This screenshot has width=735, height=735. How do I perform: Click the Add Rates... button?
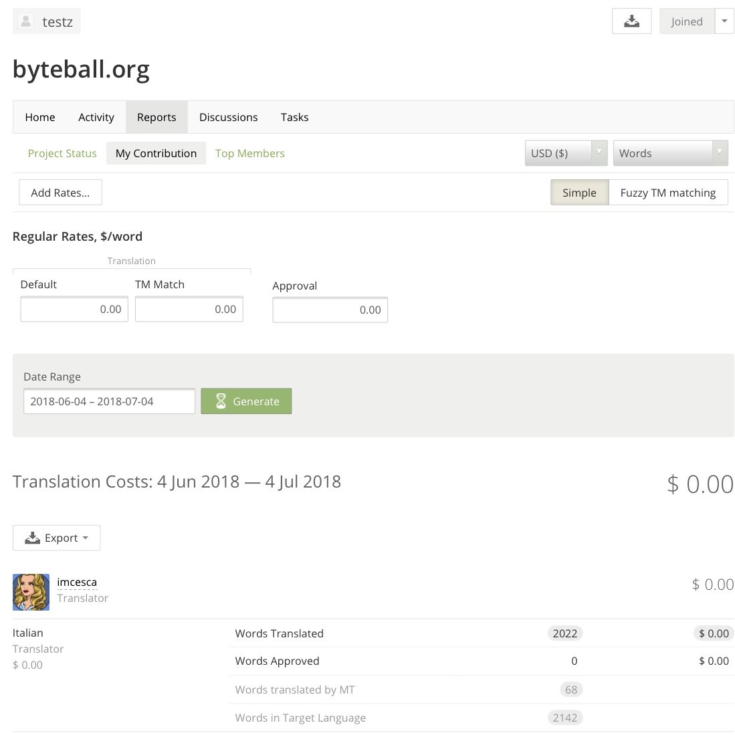click(x=60, y=193)
